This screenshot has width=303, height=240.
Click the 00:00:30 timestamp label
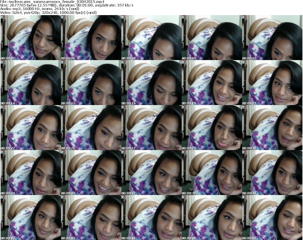tap(249, 148)
